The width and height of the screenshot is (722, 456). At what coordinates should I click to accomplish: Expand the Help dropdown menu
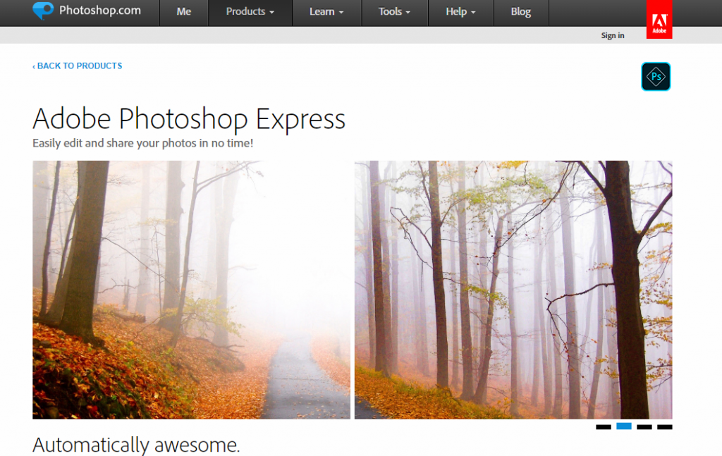[460, 11]
